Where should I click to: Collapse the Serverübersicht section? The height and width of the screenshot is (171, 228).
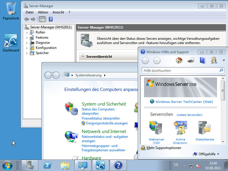[83, 57]
